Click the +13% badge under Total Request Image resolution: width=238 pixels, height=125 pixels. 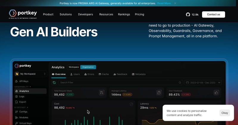(70, 94)
